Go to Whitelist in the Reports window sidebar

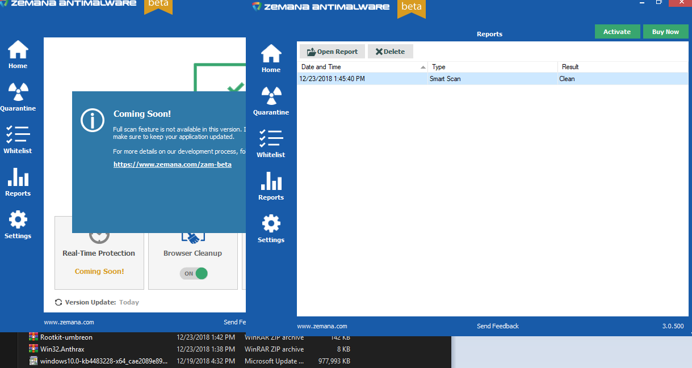(x=271, y=143)
